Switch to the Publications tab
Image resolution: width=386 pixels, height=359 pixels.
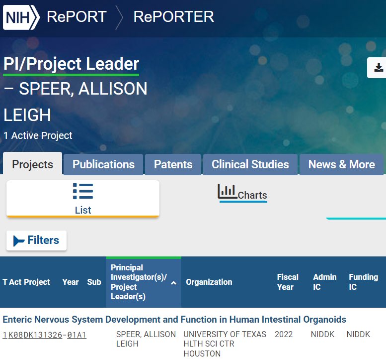103,164
